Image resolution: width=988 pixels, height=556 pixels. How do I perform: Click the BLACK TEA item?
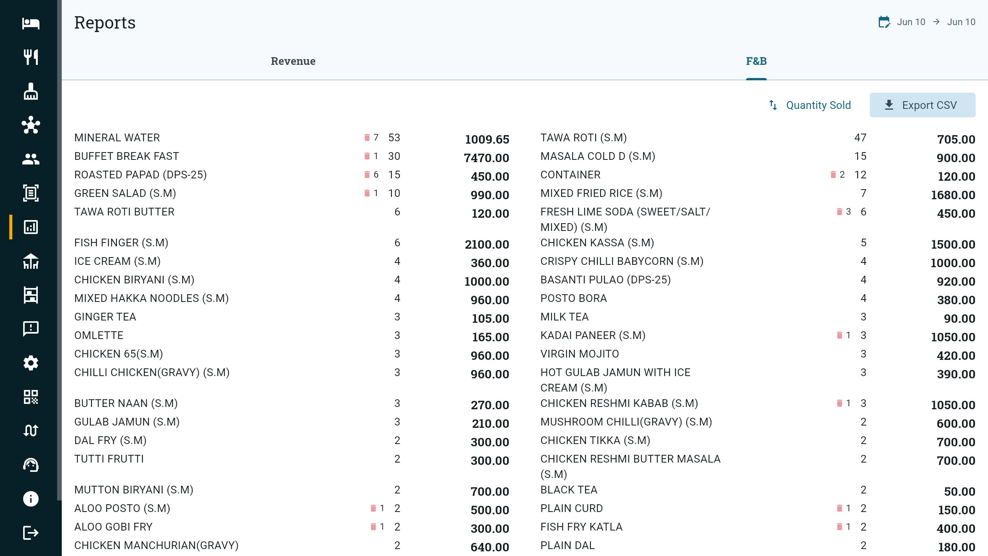point(569,490)
